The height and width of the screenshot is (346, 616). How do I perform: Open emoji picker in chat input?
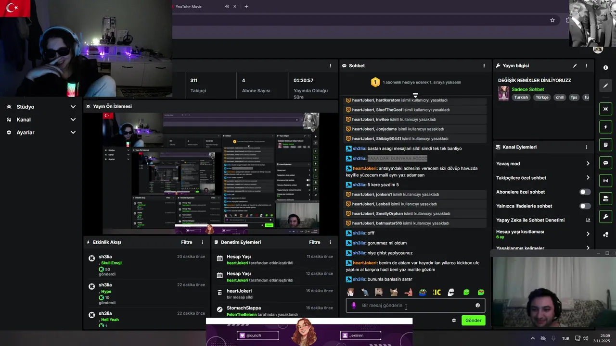tap(477, 305)
